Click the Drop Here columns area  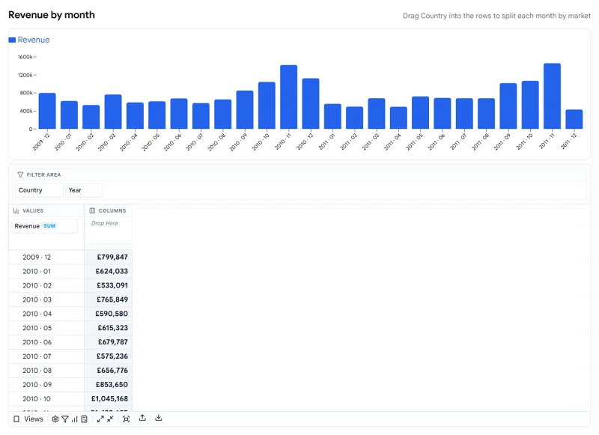point(109,230)
